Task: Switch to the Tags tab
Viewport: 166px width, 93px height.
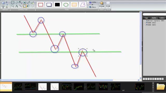Action: 146,18
